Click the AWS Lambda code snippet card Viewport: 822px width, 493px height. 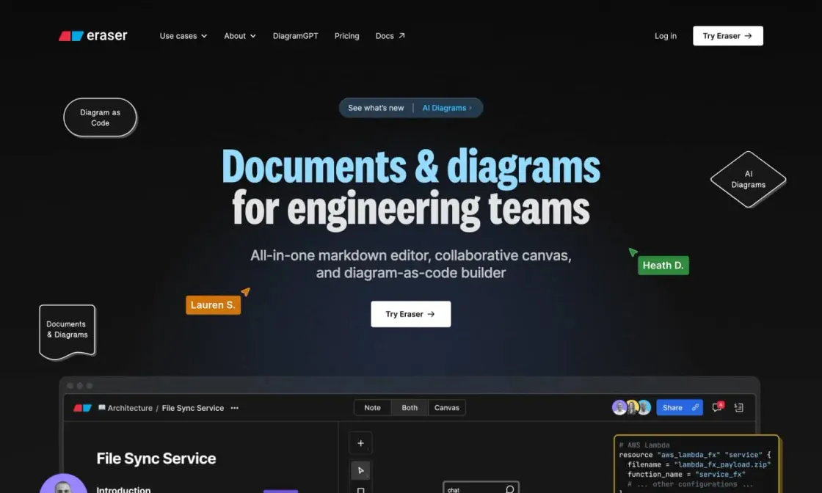(696, 464)
